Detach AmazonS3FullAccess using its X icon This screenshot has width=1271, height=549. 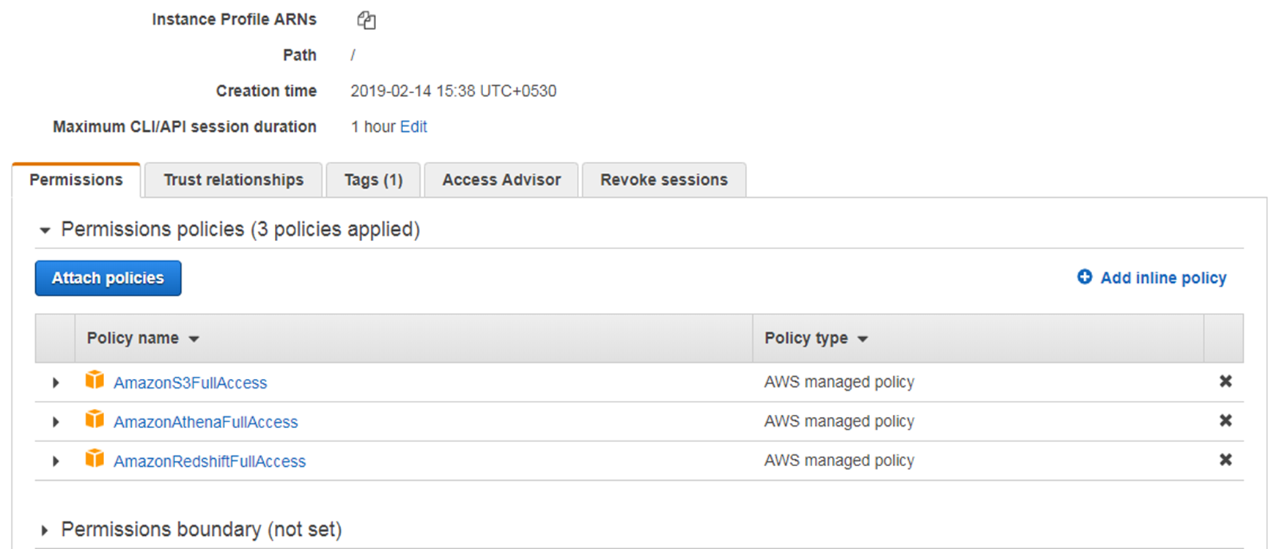coord(1225,381)
